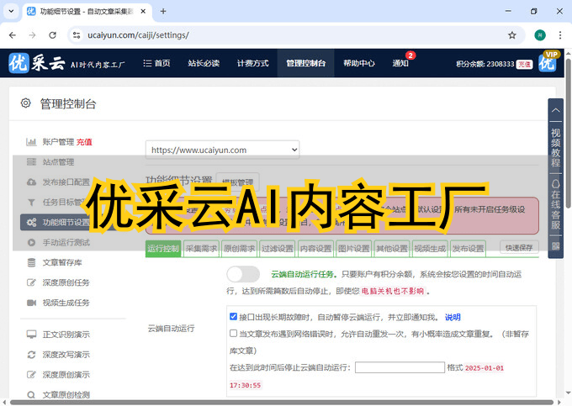Viewport: 572px width, 406px height.
Task: Toggle the 云端自动运行任务 switch
Action: tap(243, 274)
